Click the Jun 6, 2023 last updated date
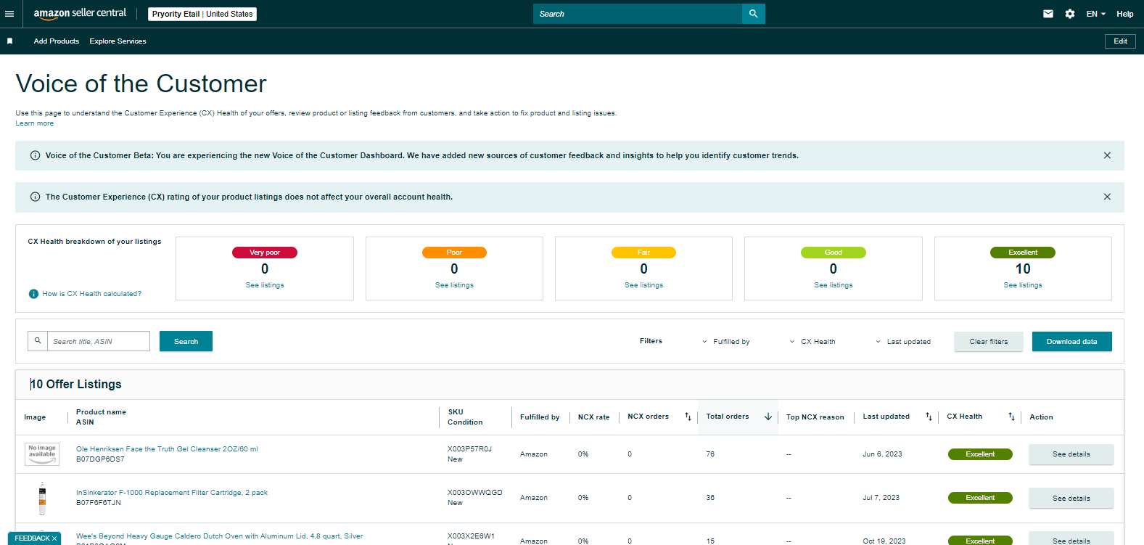 pos(882,454)
